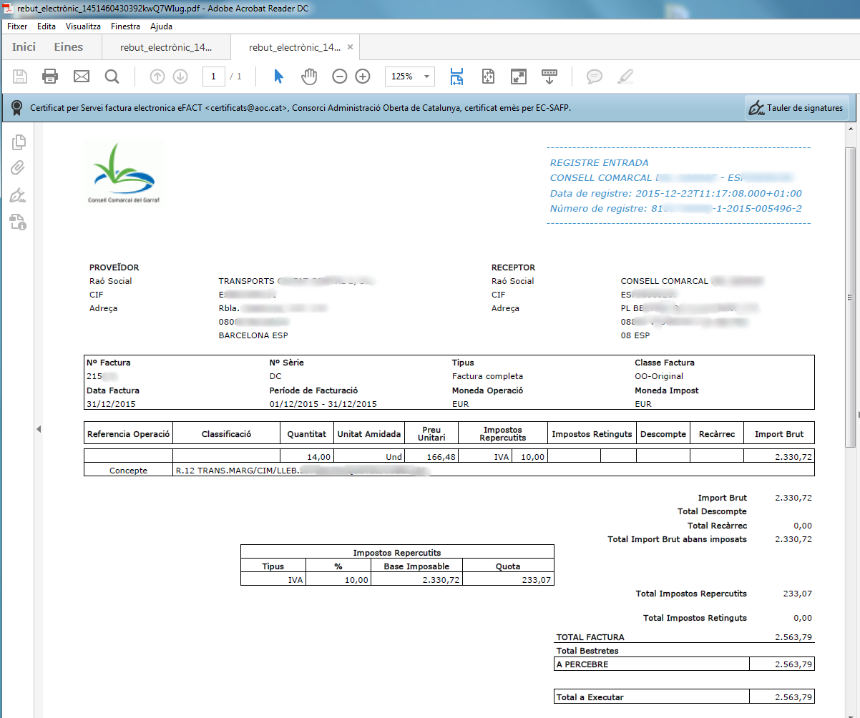Click the Print file icon
Screen dimensions: 860x718
[x=50, y=77]
